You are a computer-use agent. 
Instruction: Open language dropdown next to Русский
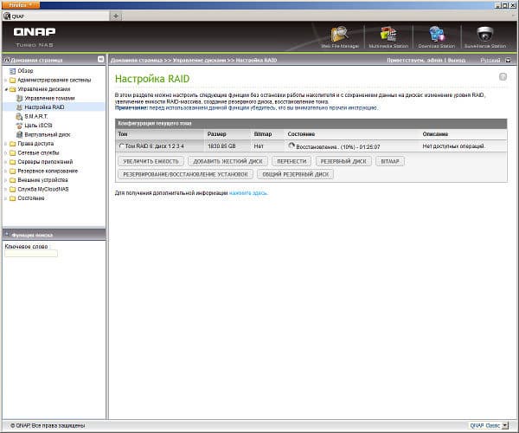(x=509, y=61)
